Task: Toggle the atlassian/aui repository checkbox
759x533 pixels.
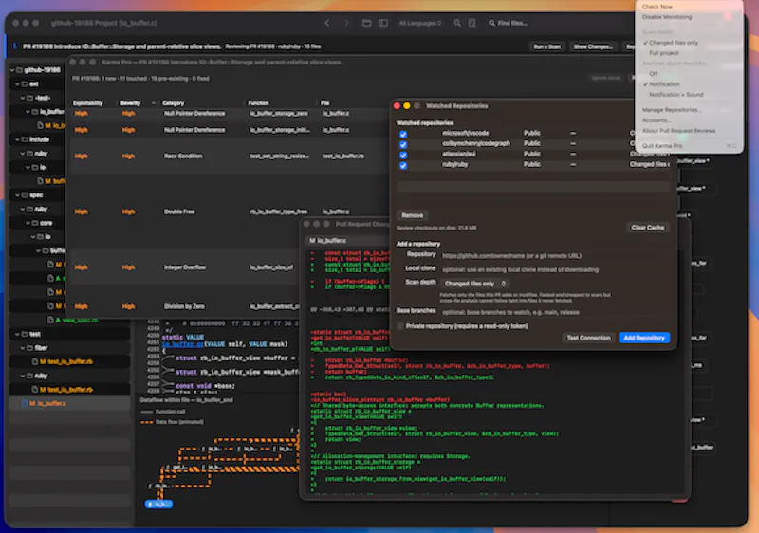Action: coord(403,155)
